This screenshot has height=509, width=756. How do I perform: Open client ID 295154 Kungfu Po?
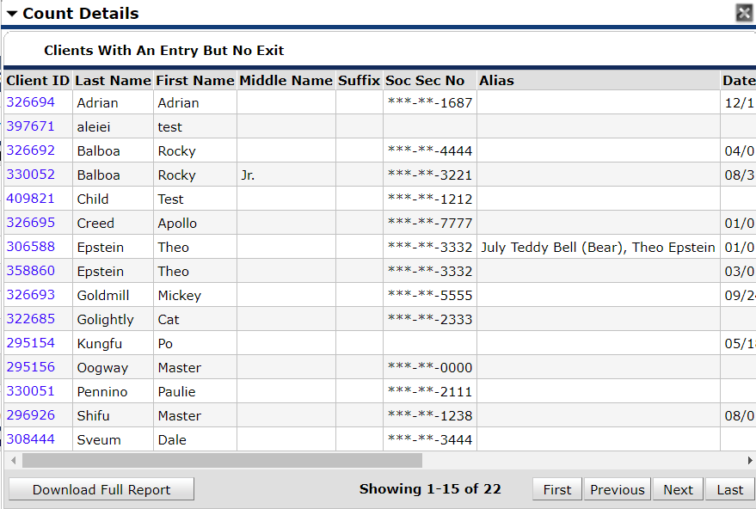tap(30, 343)
